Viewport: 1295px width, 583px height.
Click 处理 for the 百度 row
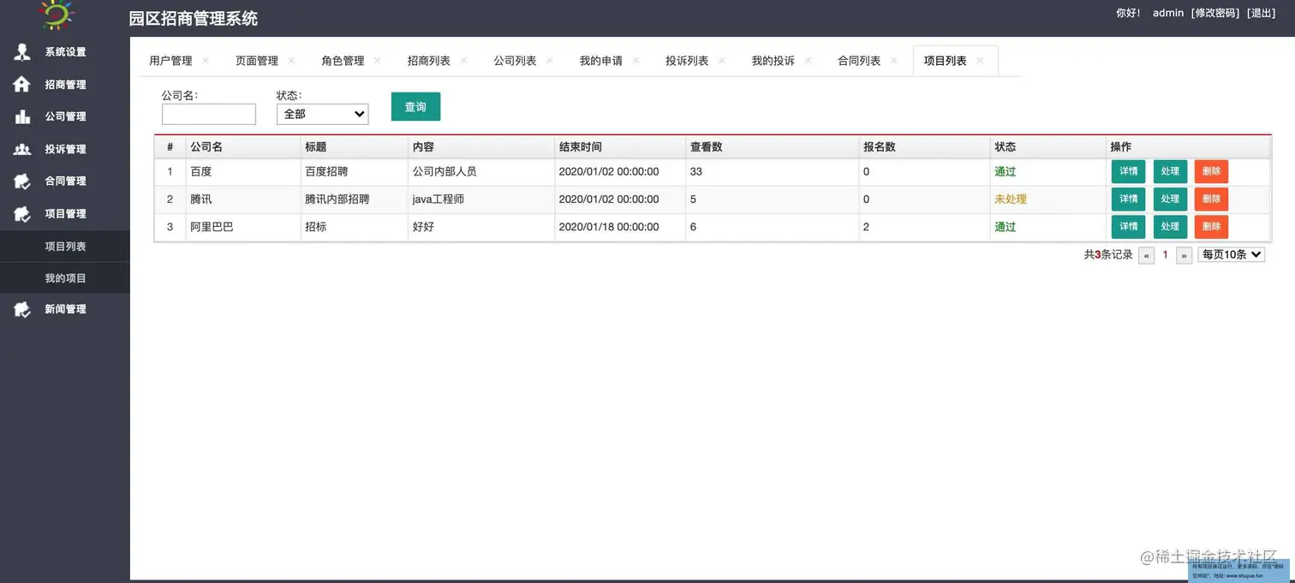[x=1170, y=171]
